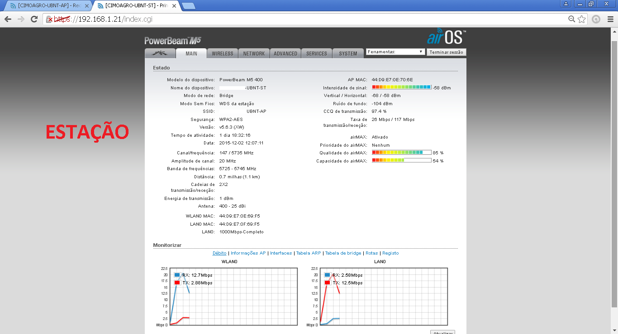Screen dimensions: 618x334
Task: Click the blue RX legend swatch in LAN0 graph
Action: pyautogui.click(x=327, y=275)
